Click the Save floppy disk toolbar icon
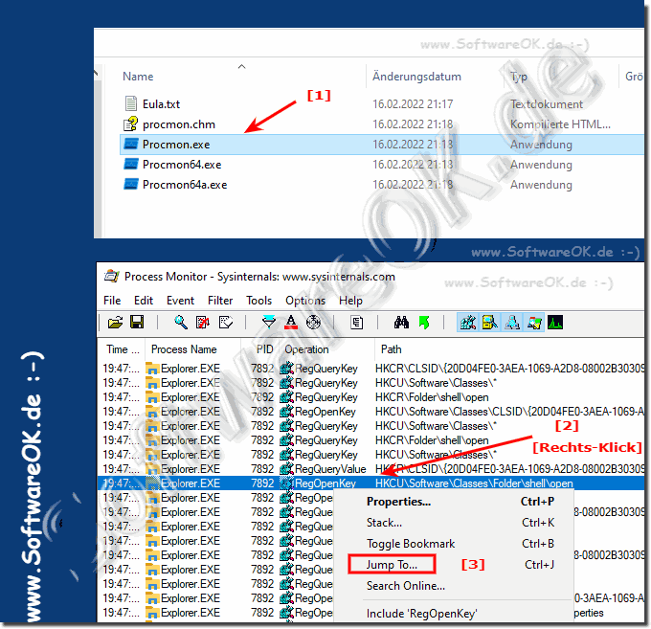 coord(137,323)
